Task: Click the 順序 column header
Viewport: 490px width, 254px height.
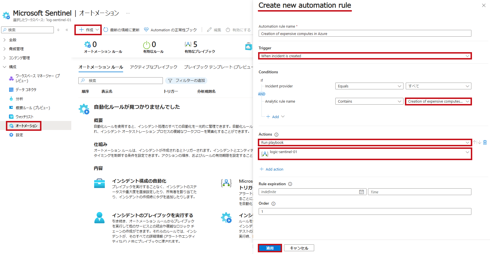Action: click(85, 92)
